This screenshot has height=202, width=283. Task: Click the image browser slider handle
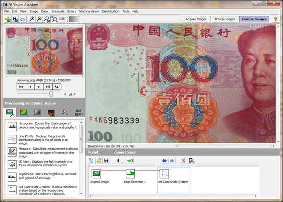pyautogui.click(x=51, y=94)
